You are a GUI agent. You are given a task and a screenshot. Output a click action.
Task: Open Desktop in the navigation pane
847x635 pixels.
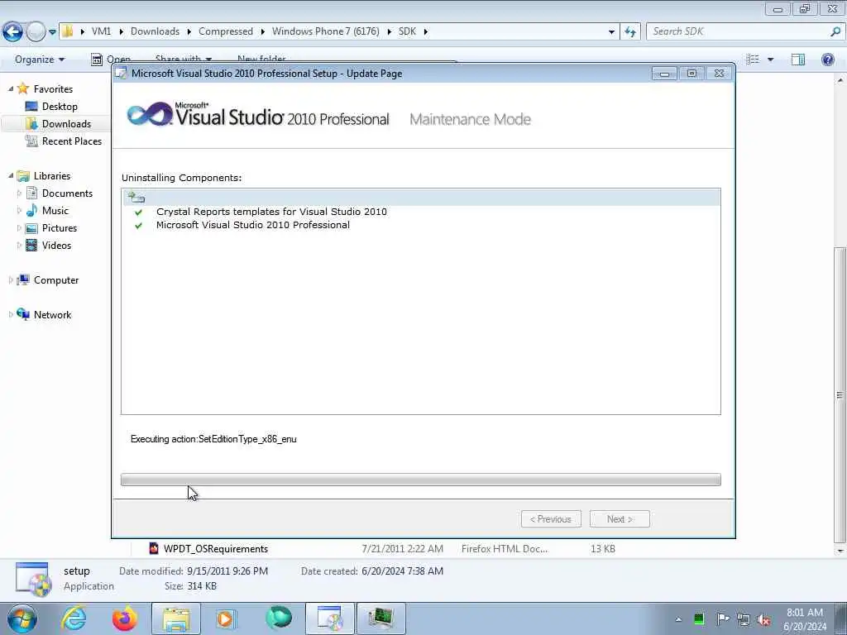[x=60, y=107]
